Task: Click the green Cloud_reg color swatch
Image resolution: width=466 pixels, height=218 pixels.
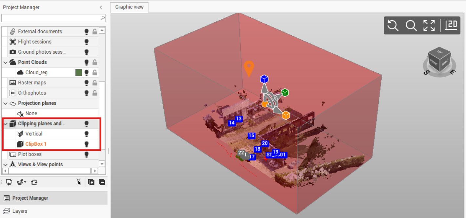Action: 78,73
